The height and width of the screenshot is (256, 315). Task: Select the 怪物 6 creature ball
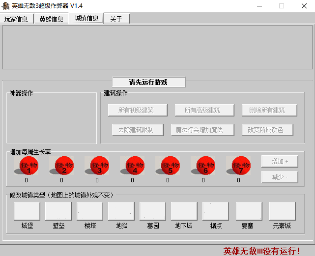(x=202, y=166)
